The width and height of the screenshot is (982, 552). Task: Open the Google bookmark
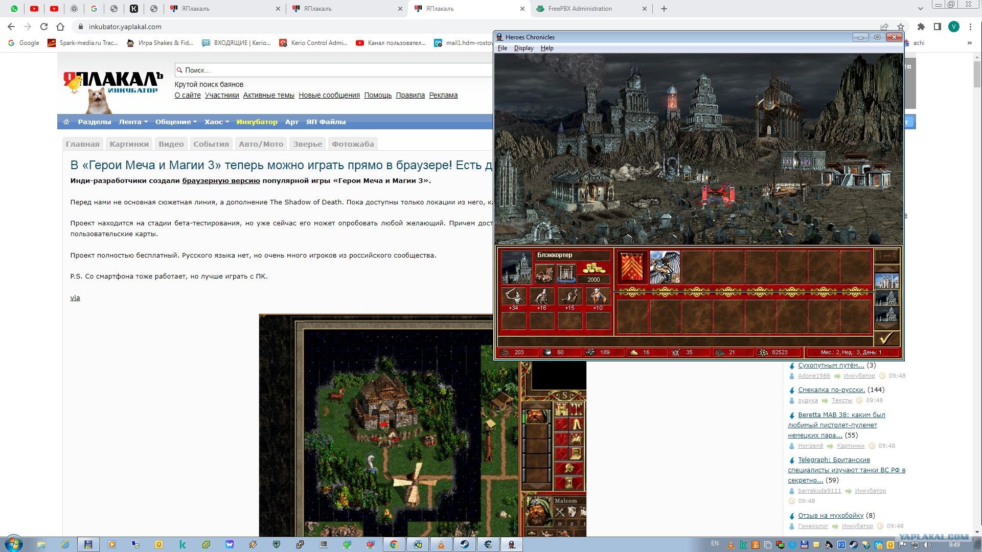pyautogui.click(x=24, y=43)
